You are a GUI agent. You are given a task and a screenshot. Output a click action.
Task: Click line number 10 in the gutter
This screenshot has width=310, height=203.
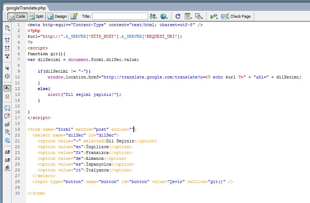click(17, 77)
